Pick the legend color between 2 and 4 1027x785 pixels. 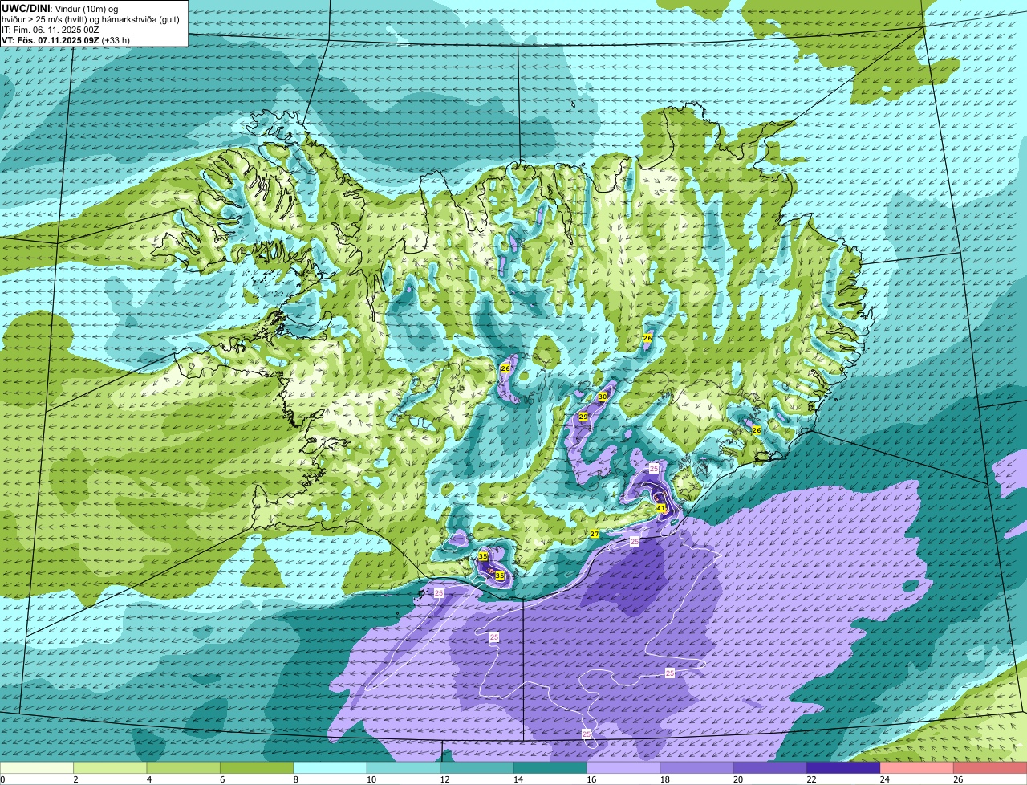click(110, 767)
